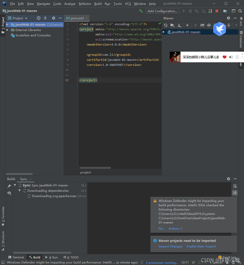Open Actions dropdown in Defender notification
The width and height of the screenshot is (244, 265).
[175, 228]
